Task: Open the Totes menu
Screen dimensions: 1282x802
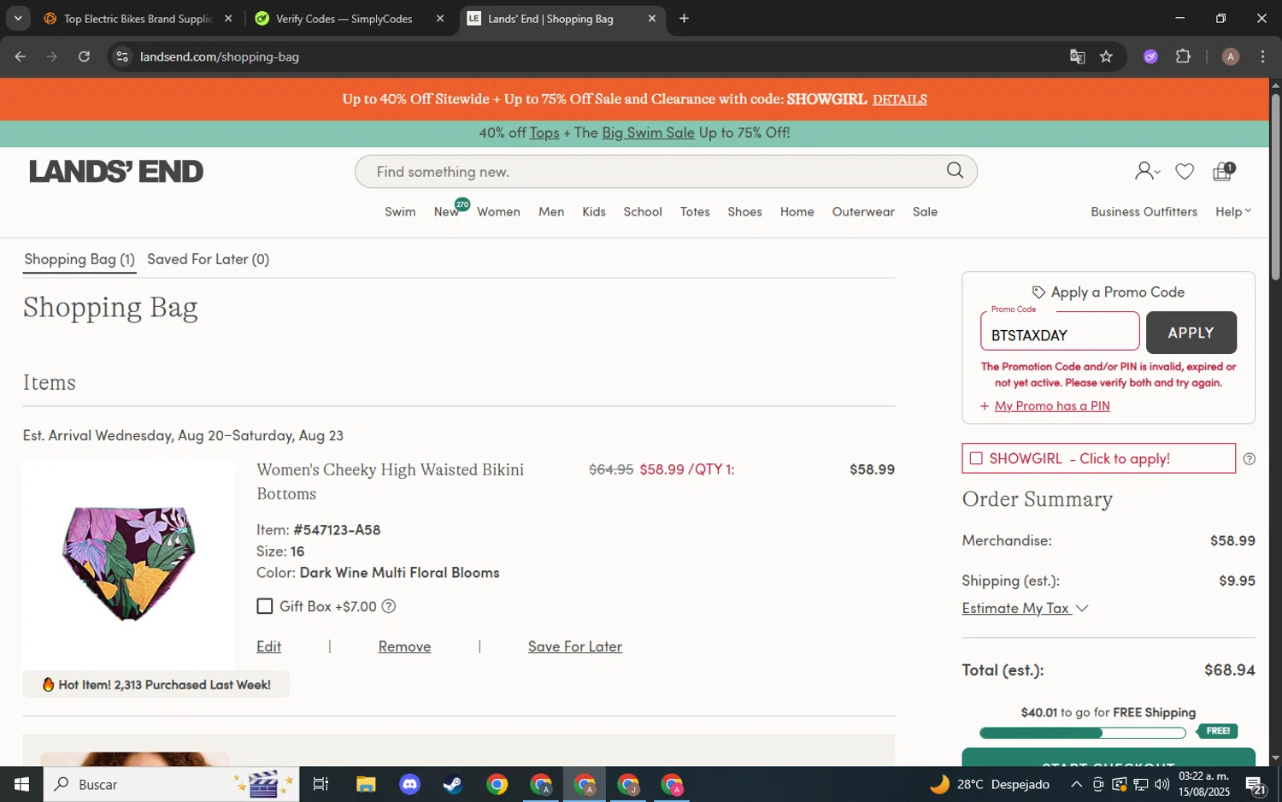Action: (x=695, y=211)
